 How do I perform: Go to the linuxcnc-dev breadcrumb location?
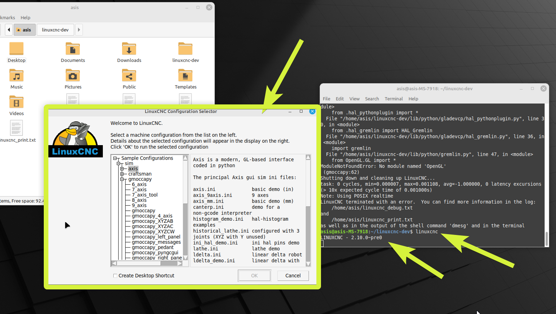(x=55, y=30)
